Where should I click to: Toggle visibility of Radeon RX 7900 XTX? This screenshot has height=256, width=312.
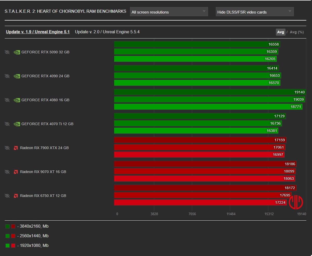(x=7, y=148)
